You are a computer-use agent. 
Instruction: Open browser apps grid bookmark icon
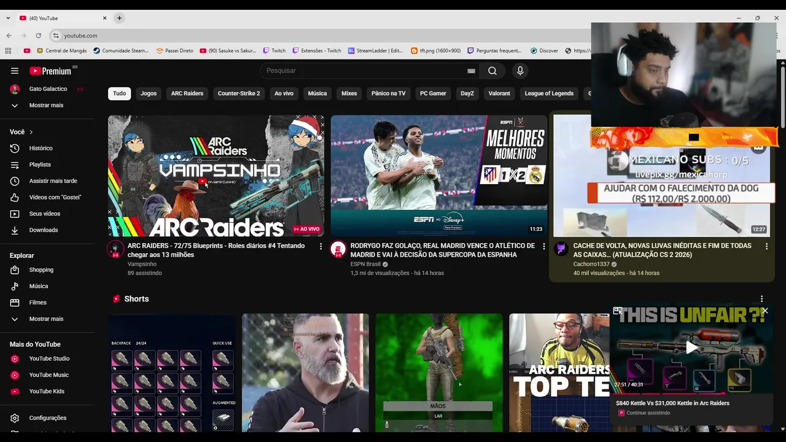(x=8, y=51)
